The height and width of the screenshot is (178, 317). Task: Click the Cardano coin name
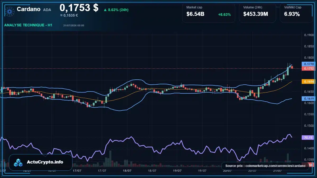[x=29, y=9]
